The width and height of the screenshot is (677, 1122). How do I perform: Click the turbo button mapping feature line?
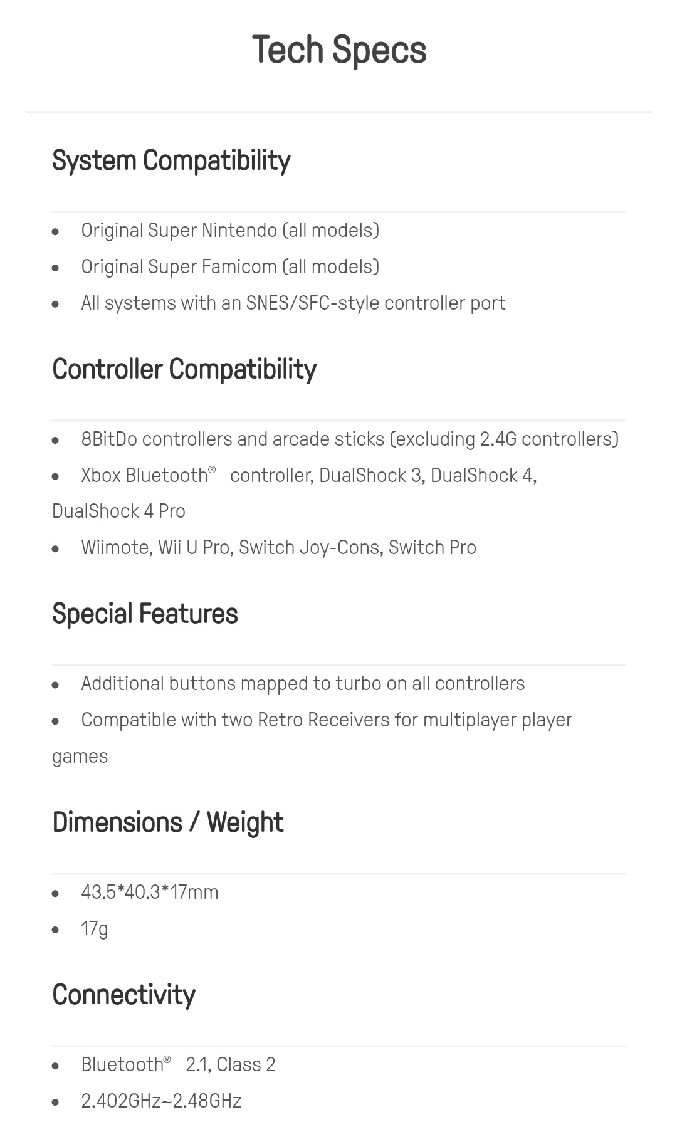[x=303, y=684]
